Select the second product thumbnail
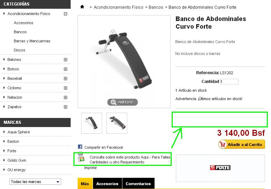Viewport: 271px width, 189px height. point(117,123)
